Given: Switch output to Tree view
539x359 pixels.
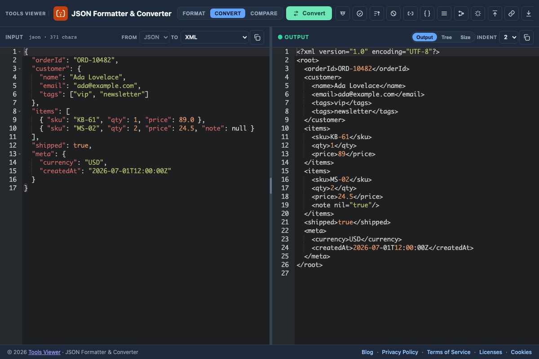Looking at the screenshot, I should [446, 37].
